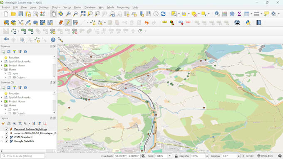This screenshot has width=283, height=159.
Task: Click Save Layer Edits icon
Action: pyautogui.click(x=75, y=23)
